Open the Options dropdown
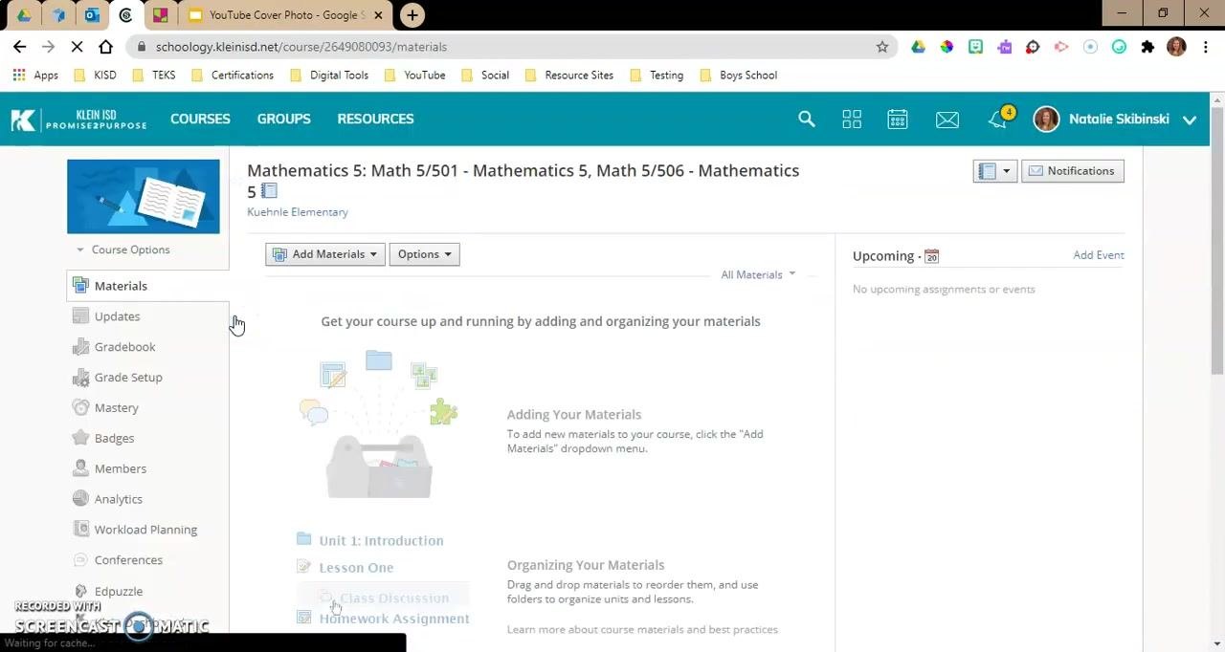This screenshot has width=1225, height=652. tap(424, 254)
